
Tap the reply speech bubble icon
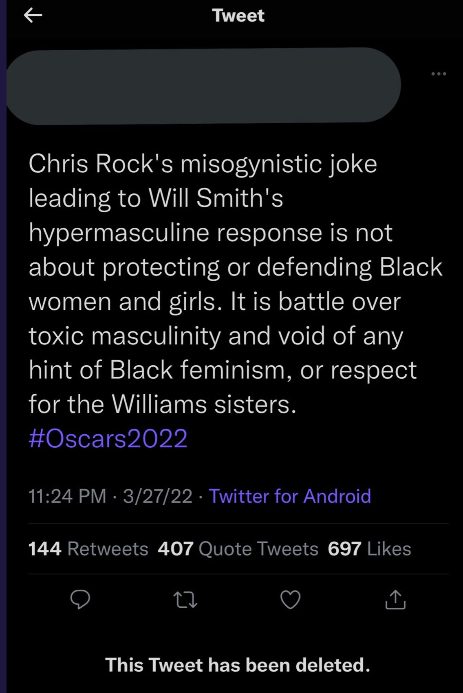80,600
